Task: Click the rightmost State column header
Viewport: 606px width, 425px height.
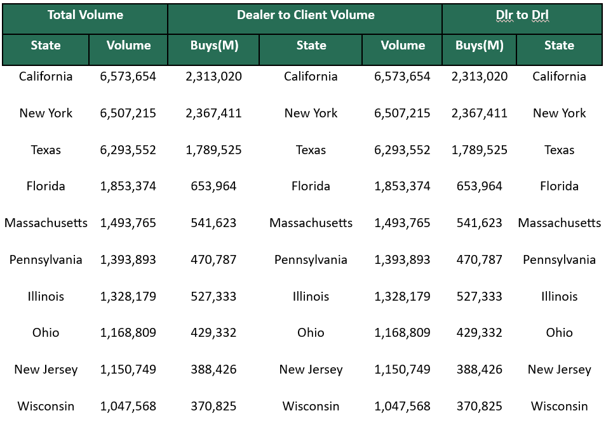Action: tap(559, 46)
